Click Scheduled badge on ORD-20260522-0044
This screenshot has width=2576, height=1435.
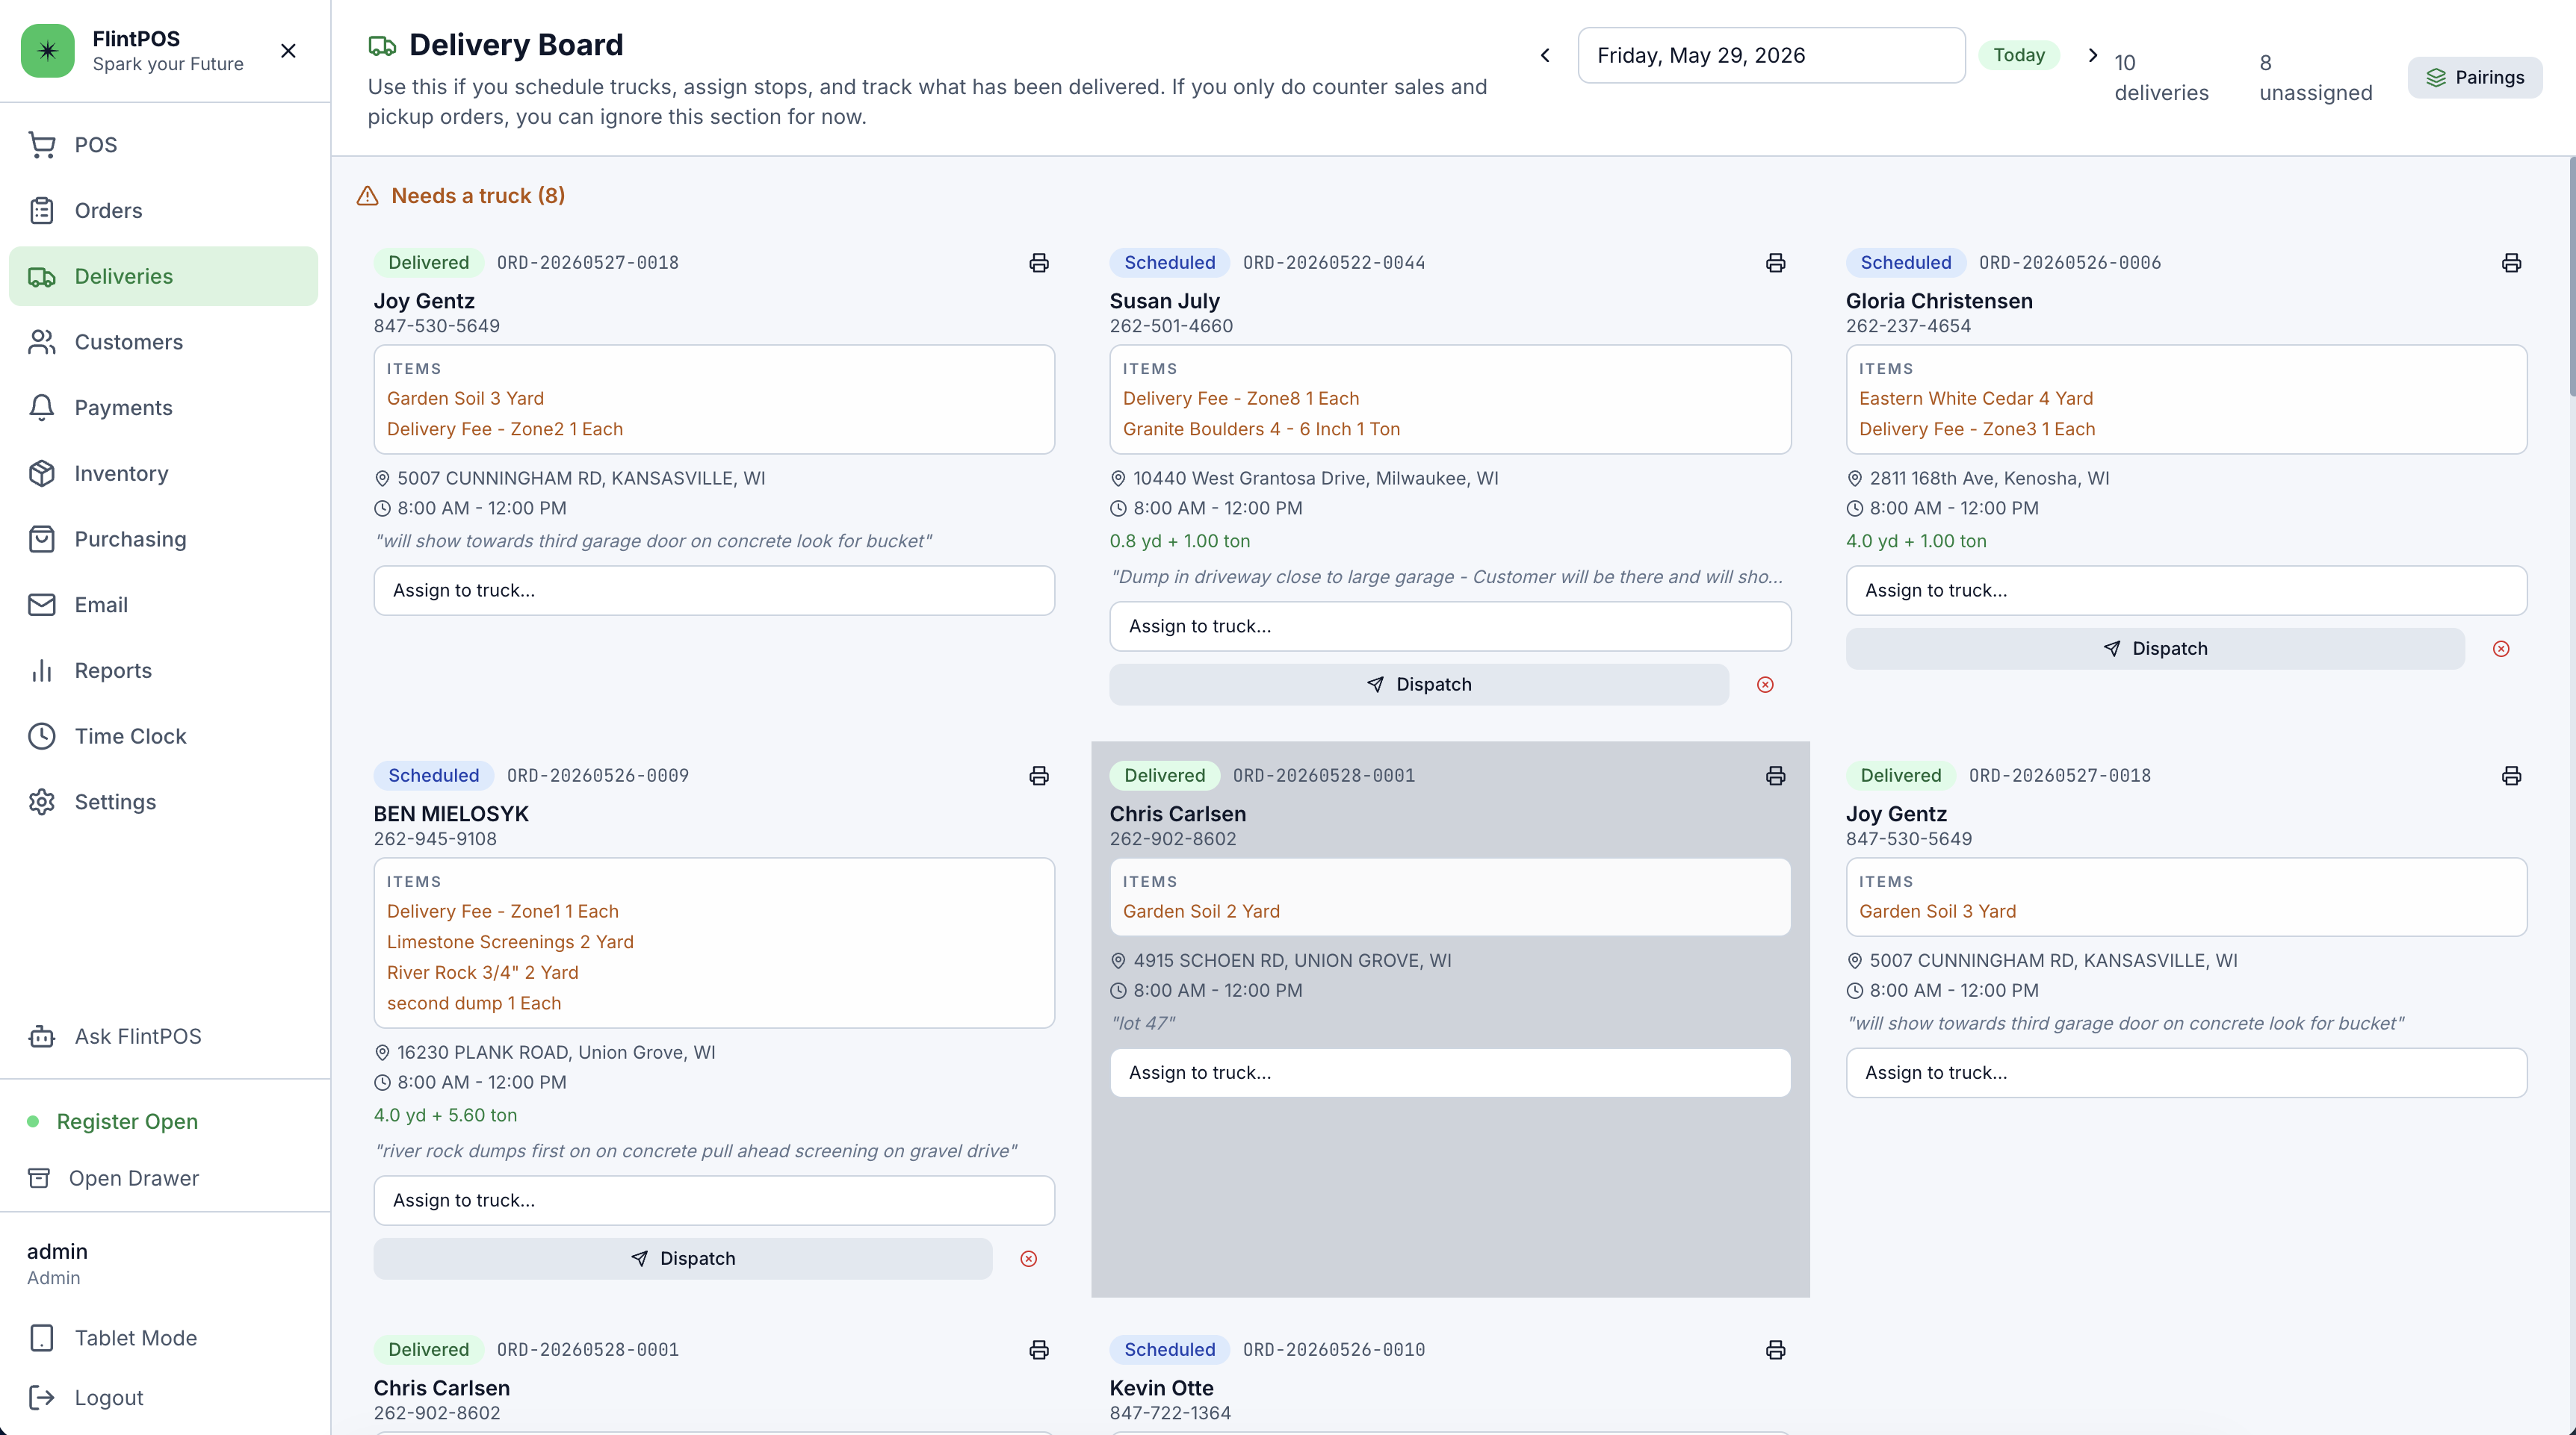[x=1169, y=263]
